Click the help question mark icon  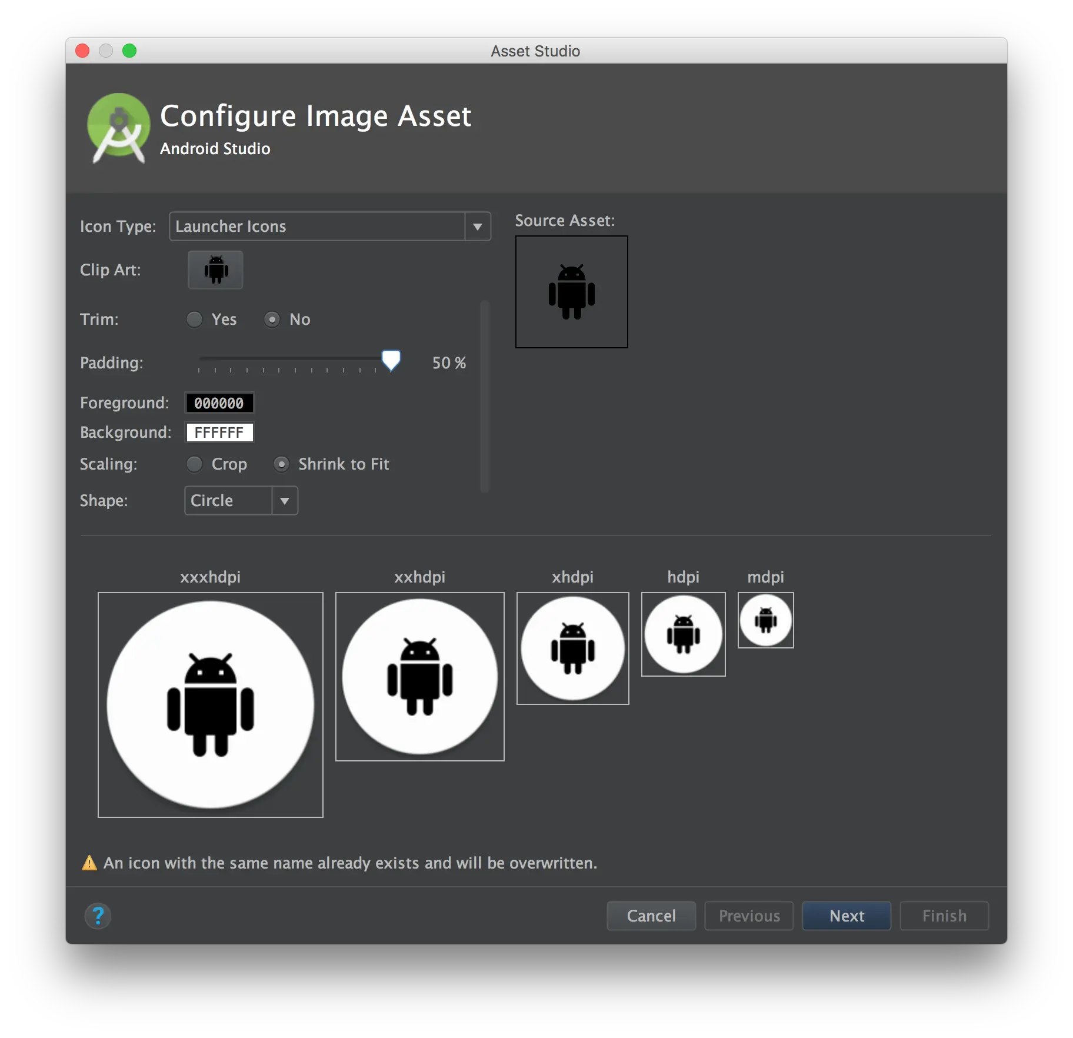pos(98,916)
